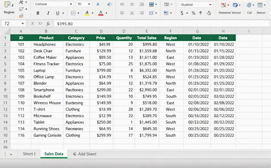Viewport: 271px width, 168px height.
Task: Toggle underline formatting with U button
Action: 57,13
